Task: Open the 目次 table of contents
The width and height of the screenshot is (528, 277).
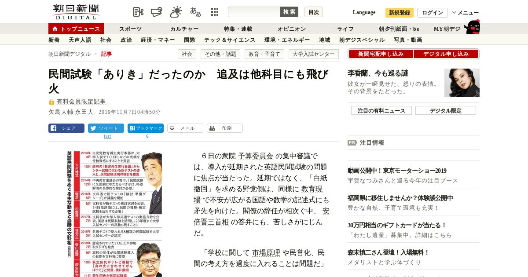Action: coord(314,12)
